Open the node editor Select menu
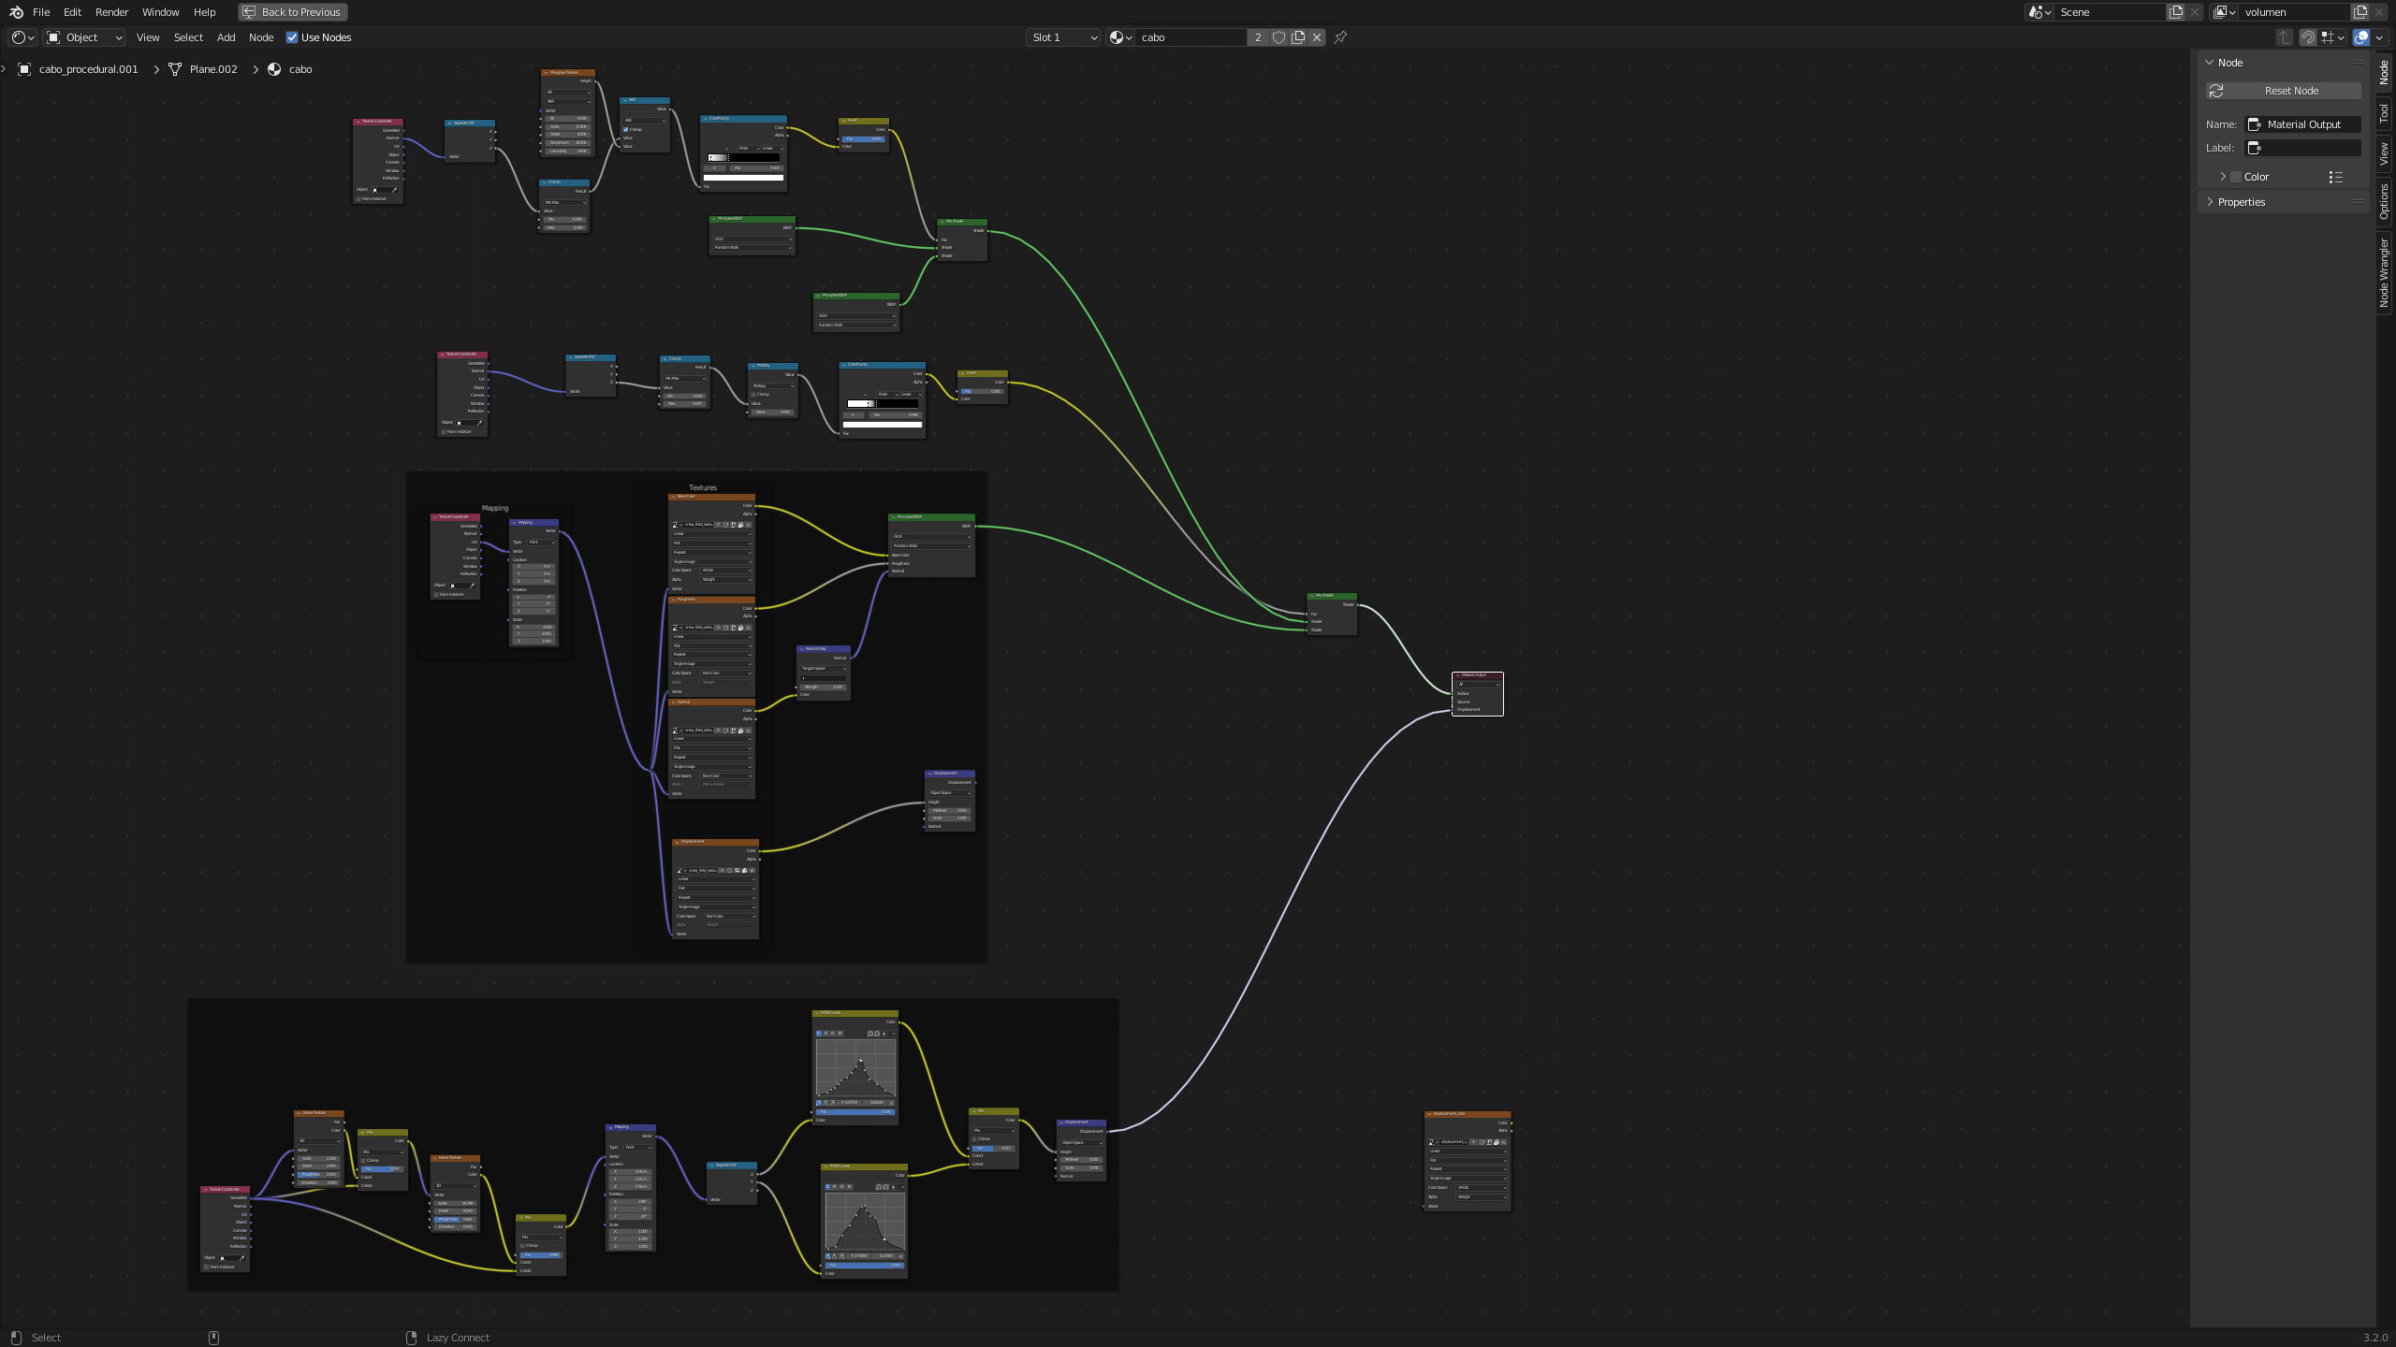2396x1347 pixels. pos(188,37)
